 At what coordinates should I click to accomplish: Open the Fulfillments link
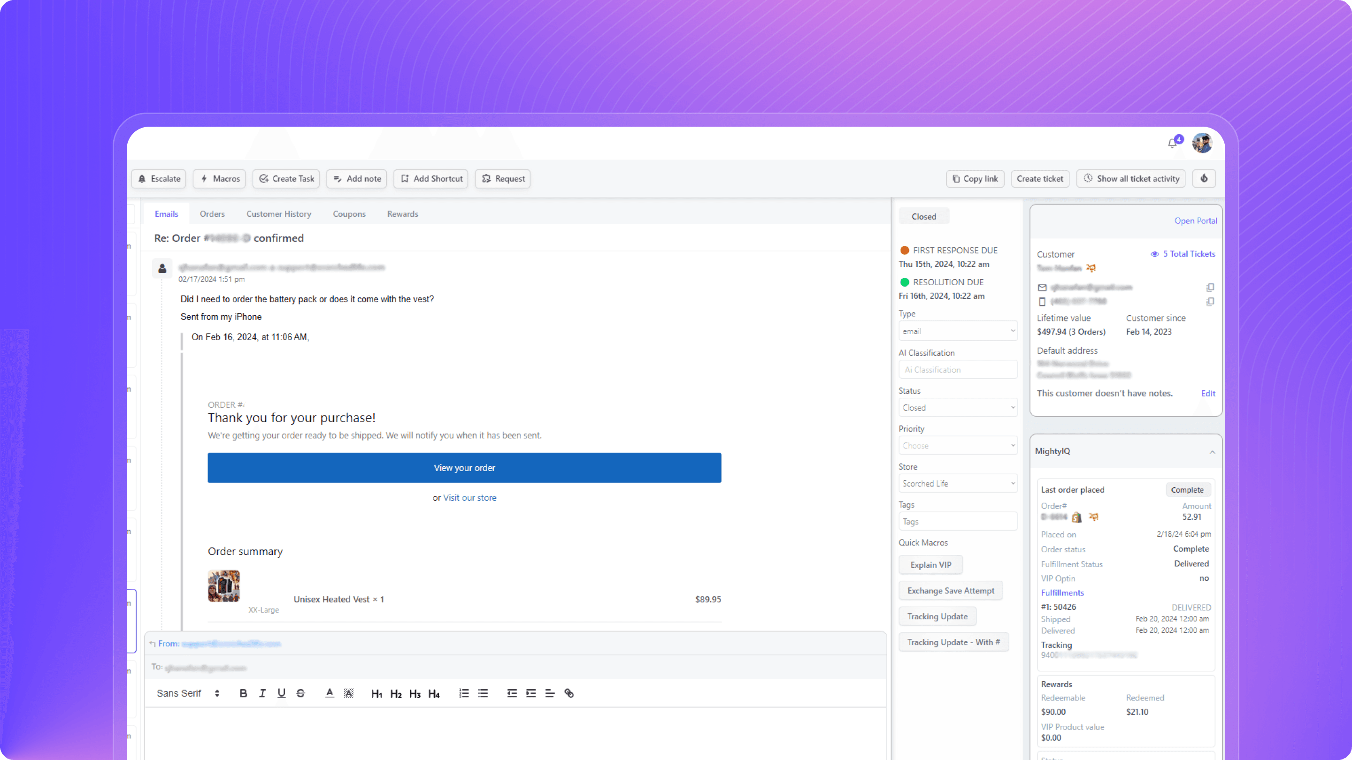pyautogui.click(x=1062, y=593)
